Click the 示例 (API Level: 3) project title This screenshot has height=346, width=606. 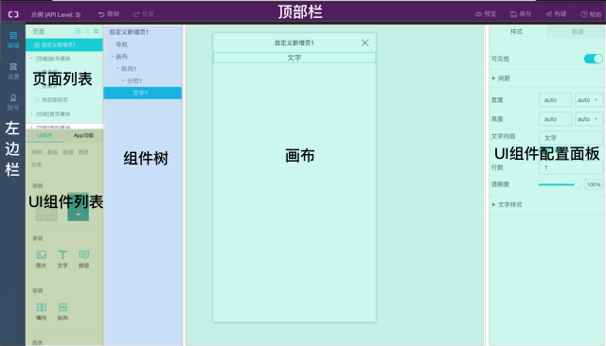[x=56, y=15]
